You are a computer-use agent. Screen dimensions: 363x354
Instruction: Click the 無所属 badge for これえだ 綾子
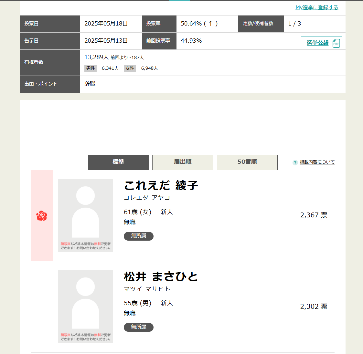[x=139, y=236]
